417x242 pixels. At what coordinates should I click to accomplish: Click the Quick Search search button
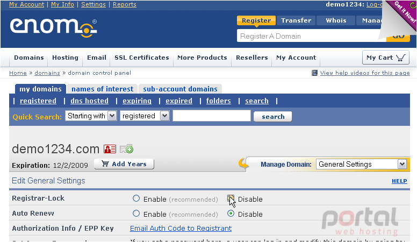pyautogui.click(x=273, y=117)
